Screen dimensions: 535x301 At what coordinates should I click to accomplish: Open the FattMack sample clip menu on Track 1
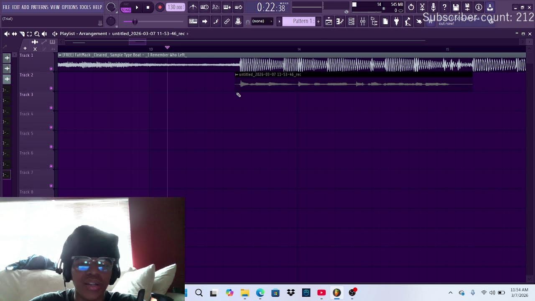click(60, 55)
